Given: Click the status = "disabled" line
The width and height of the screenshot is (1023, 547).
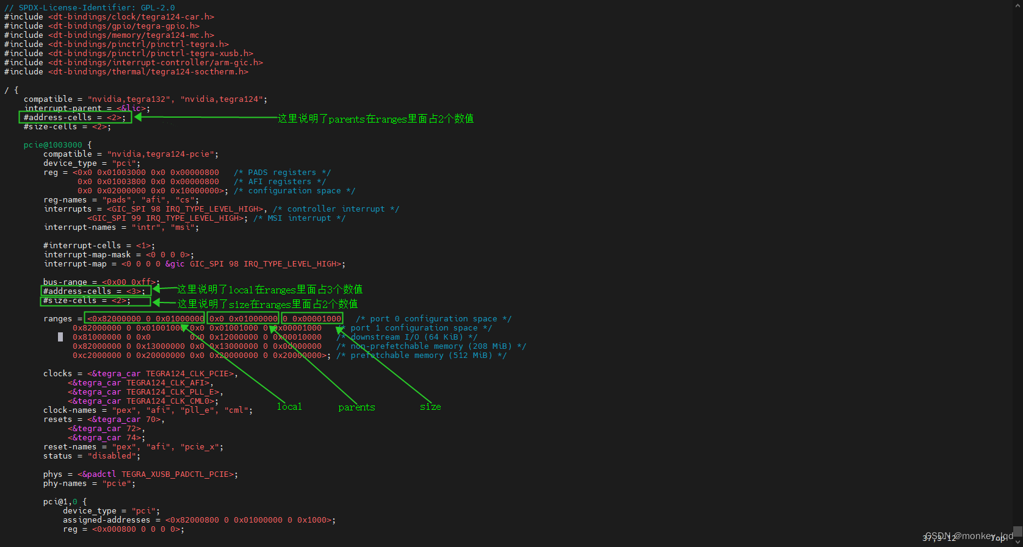Looking at the screenshot, I should click(92, 456).
